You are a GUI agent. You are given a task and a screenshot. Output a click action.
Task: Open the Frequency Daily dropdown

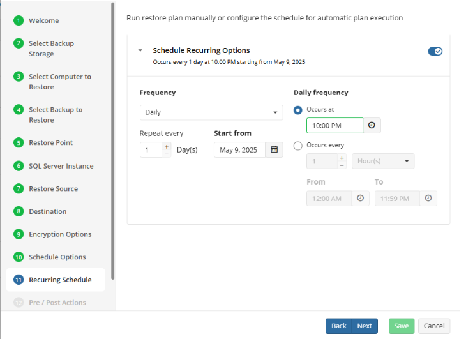click(x=211, y=112)
